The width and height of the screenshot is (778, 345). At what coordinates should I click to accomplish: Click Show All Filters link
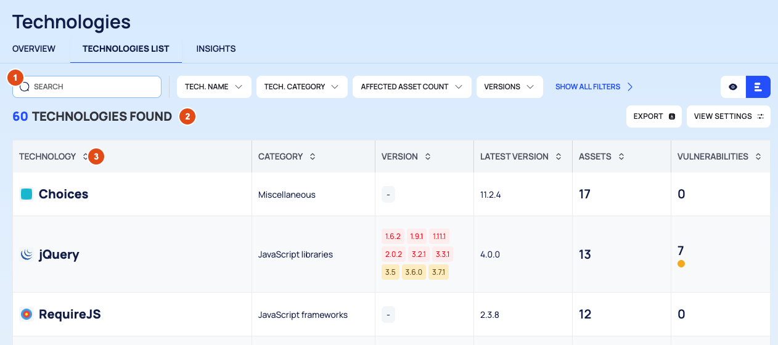tap(594, 87)
